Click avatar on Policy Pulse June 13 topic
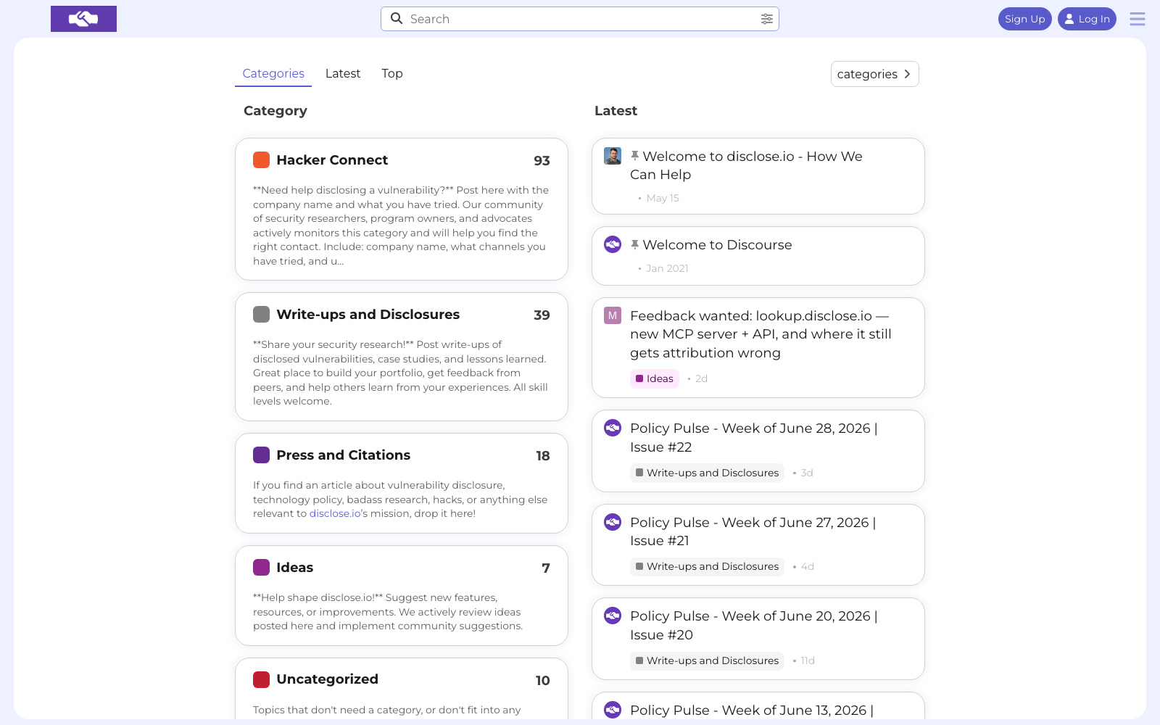 [x=613, y=710]
